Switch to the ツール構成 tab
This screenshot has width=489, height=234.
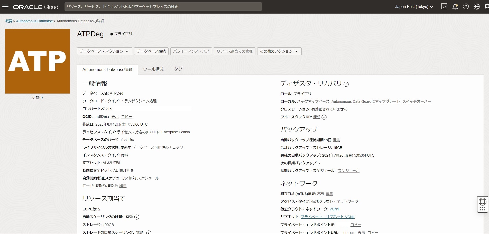tap(153, 69)
